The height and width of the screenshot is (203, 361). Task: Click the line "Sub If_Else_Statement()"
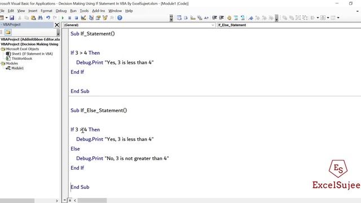[99, 111]
